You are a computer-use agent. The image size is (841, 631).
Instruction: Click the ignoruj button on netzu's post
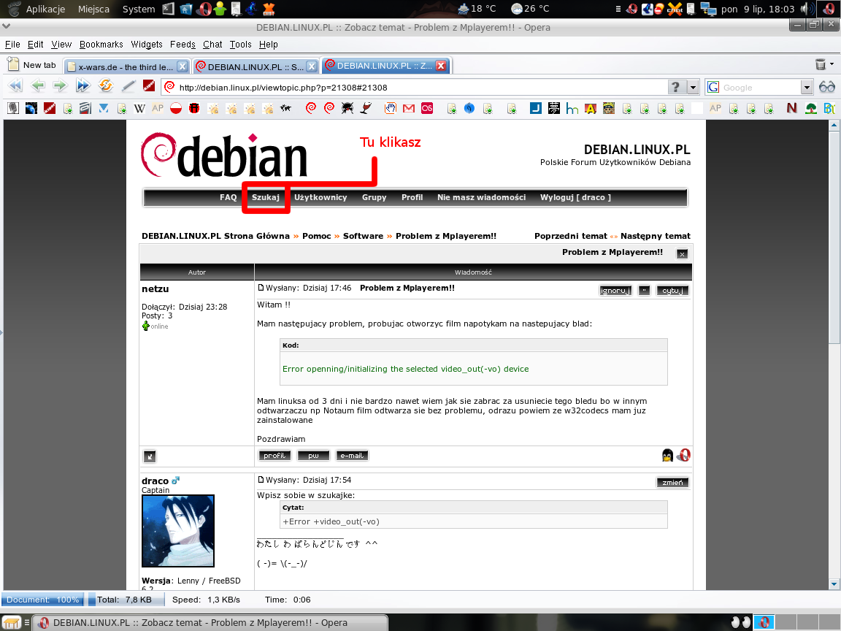coord(615,290)
